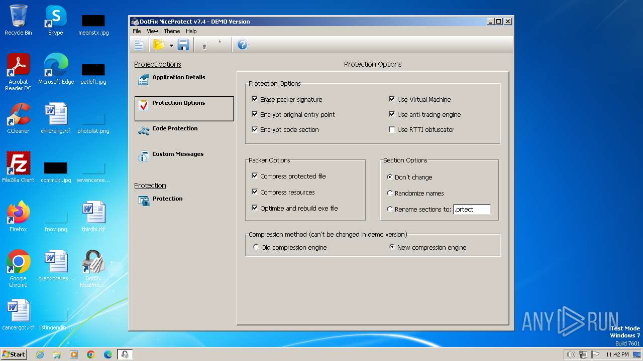This screenshot has width=643, height=361.
Task: Toggle Use anti-tracing engine checkbox
Action: (x=392, y=114)
